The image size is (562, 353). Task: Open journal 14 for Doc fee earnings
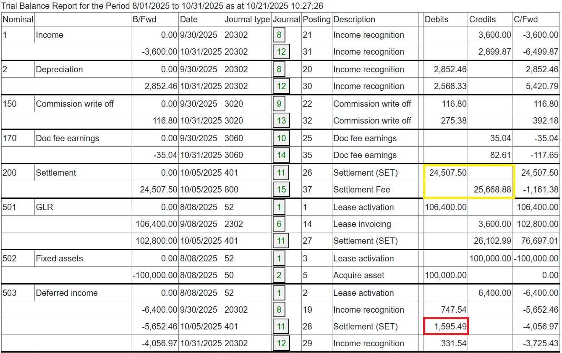coord(281,155)
